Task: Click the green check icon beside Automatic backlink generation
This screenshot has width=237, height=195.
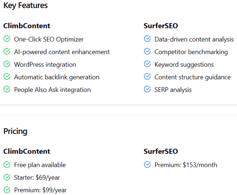Action: pyautogui.click(x=7, y=77)
